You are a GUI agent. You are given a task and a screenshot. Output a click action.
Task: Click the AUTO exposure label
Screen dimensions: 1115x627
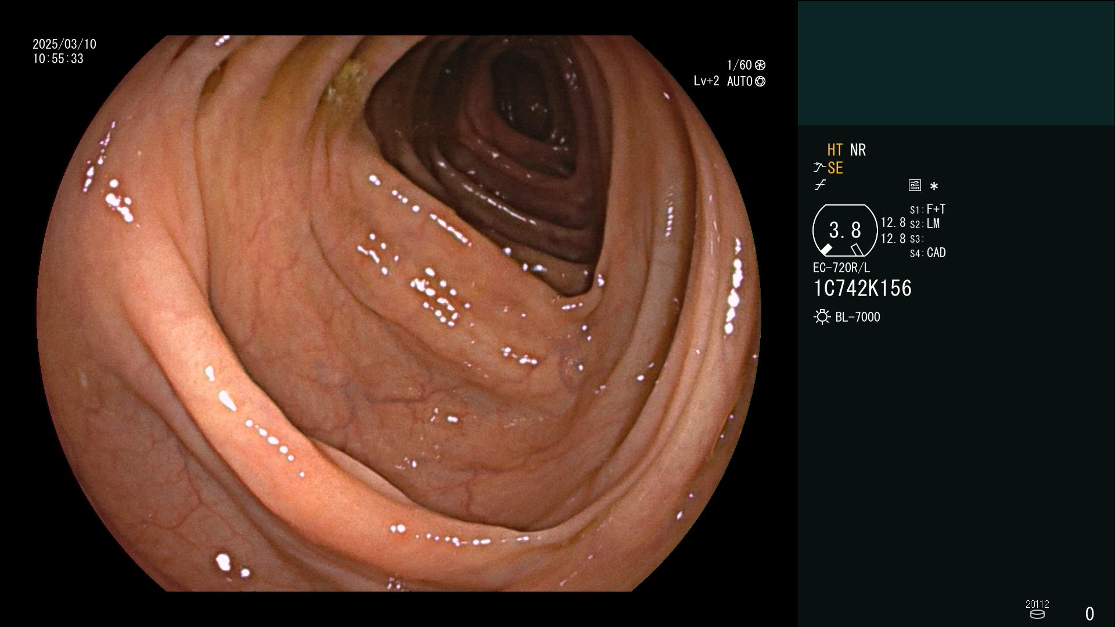(740, 81)
